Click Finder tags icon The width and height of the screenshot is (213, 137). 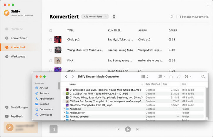[178, 77]
